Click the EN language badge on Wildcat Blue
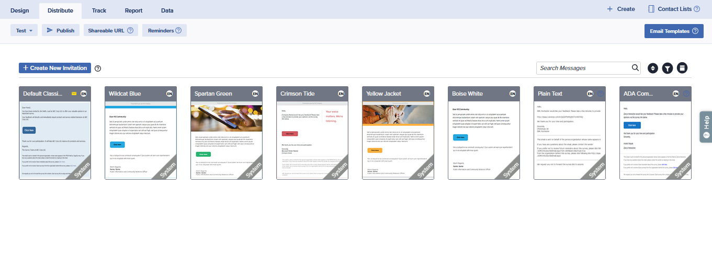The width and height of the screenshot is (712, 255). click(169, 94)
